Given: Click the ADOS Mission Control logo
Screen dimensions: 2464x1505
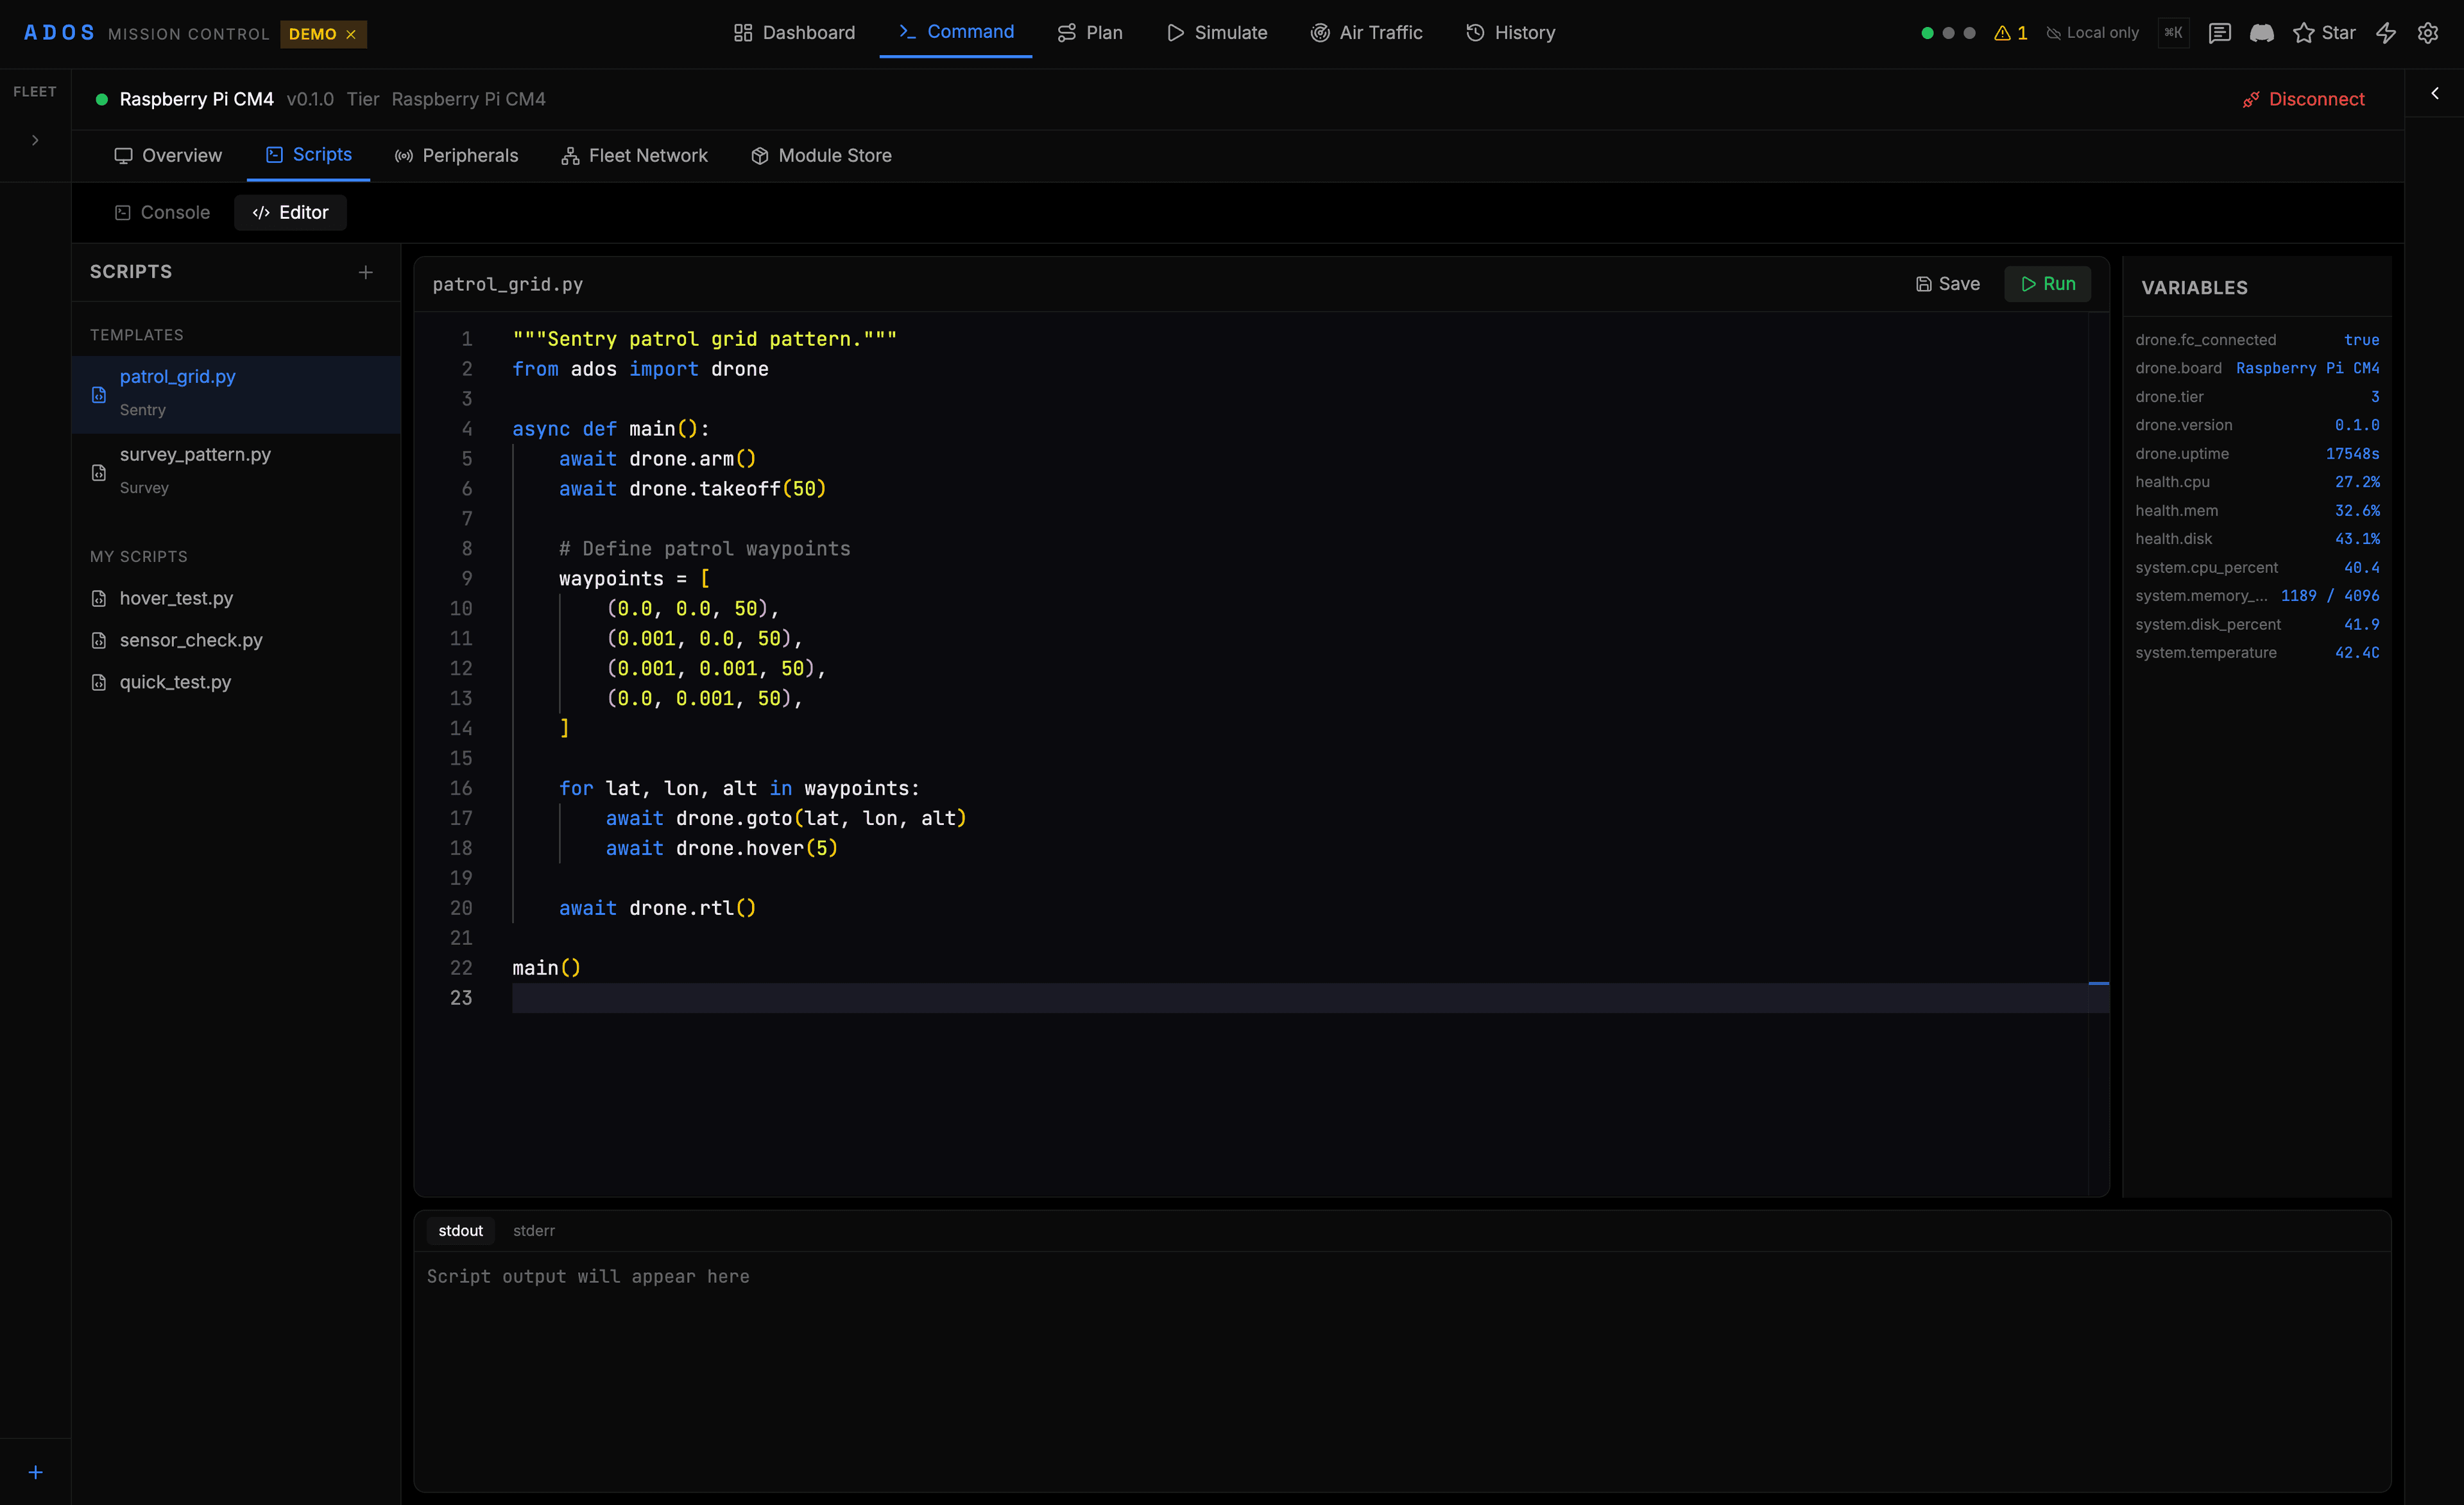Looking at the screenshot, I should point(146,33).
